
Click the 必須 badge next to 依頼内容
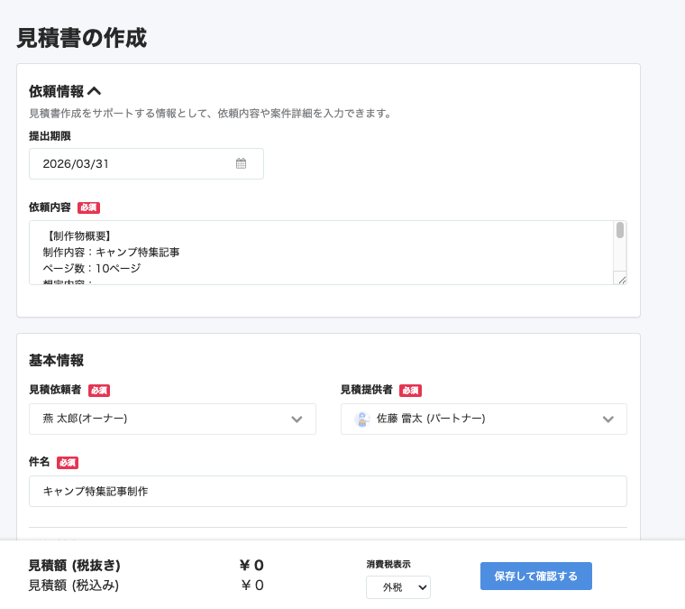[88, 208]
